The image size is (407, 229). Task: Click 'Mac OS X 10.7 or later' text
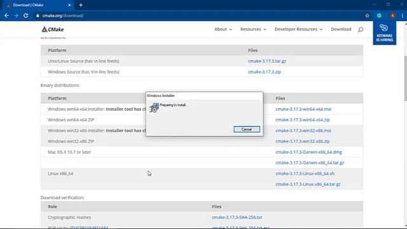[x=69, y=152]
